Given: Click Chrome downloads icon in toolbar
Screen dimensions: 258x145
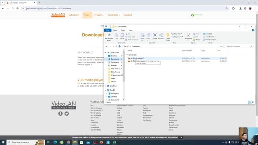Looking at the screenshot, I should 240,8.
